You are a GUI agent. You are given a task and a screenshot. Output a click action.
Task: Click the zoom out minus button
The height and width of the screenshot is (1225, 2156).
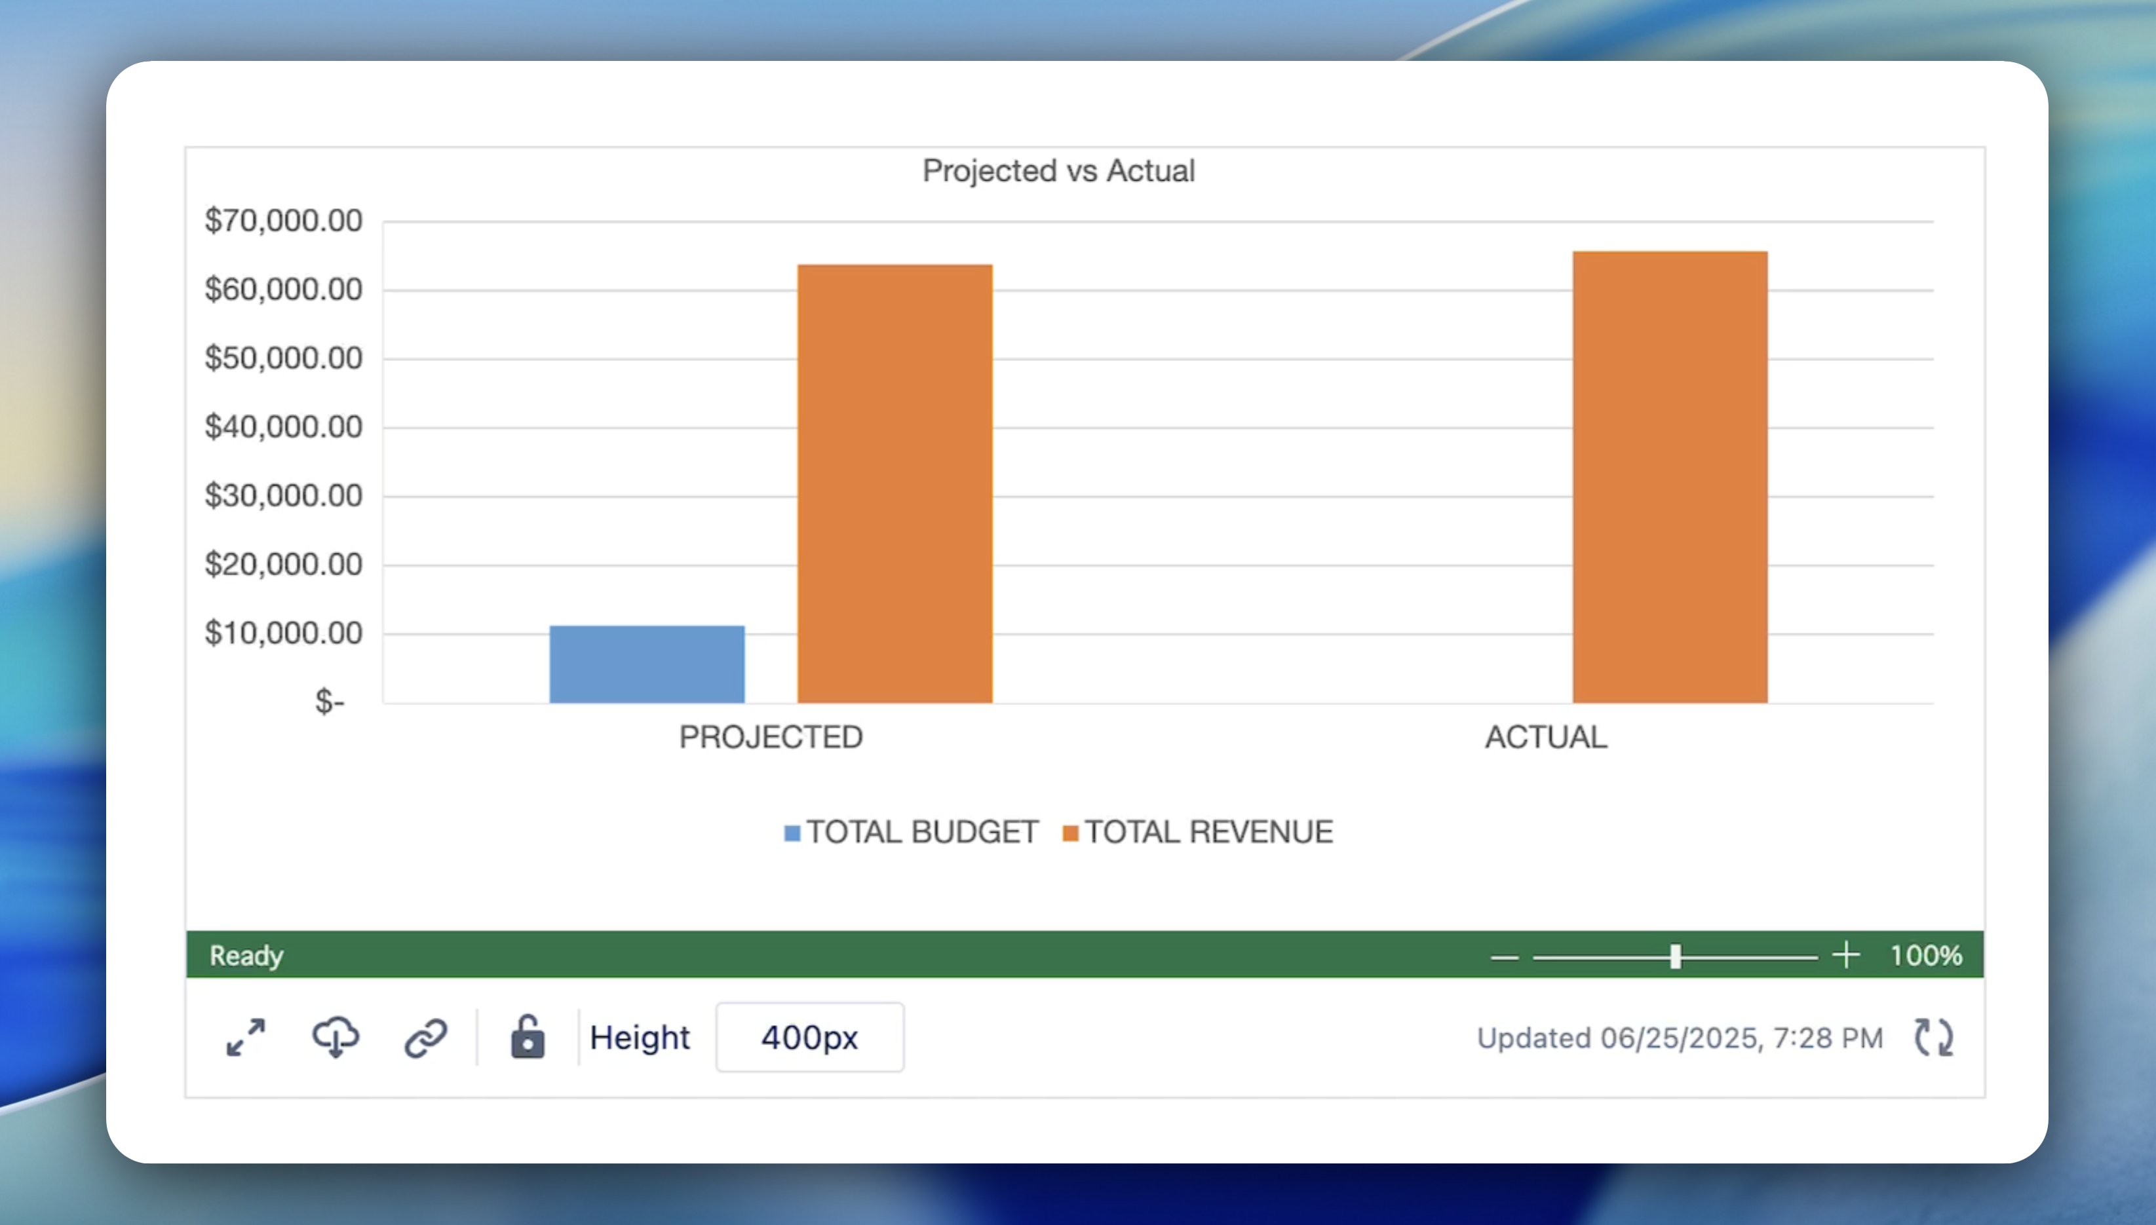coord(1504,956)
